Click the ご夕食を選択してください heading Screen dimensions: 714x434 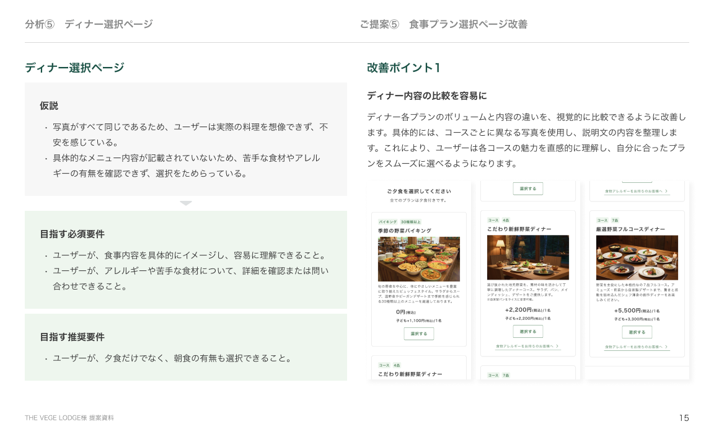419,191
